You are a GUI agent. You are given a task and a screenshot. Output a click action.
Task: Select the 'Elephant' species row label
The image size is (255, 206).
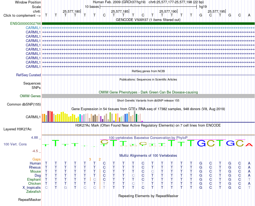tap(34, 179)
